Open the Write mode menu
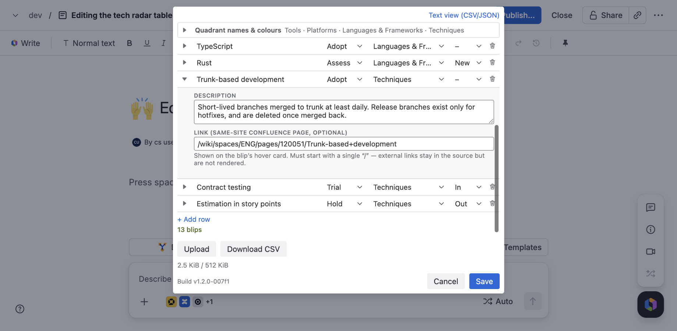The width and height of the screenshot is (677, 331). coord(26,43)
